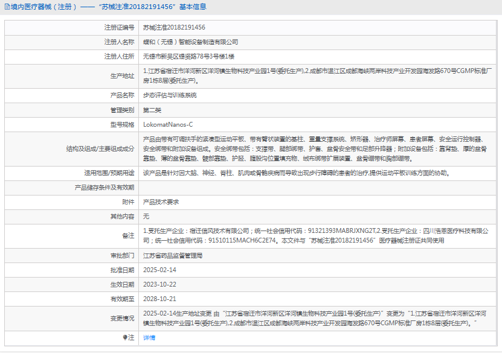
Task: Select approving department 江苏省药品监督管理局
Action: pyautogui.click(x=173, y=256)
